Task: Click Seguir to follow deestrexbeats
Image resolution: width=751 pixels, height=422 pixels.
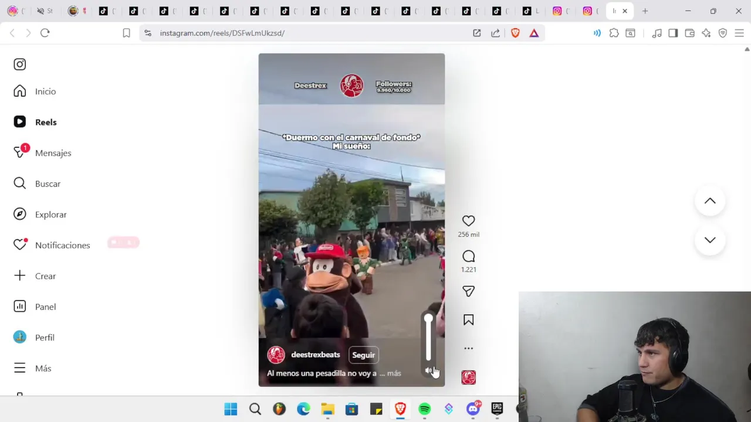Action: [363, 355]
